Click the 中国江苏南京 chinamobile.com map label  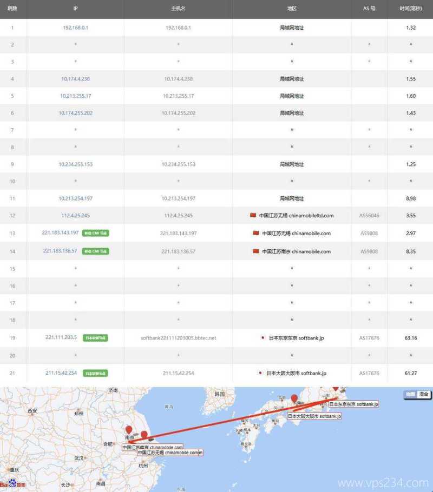click(154, 446)
